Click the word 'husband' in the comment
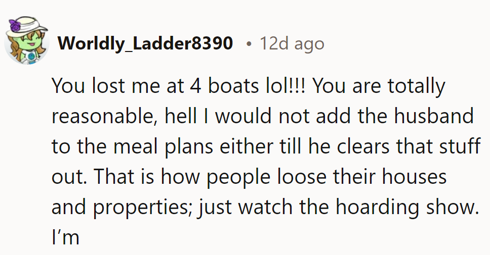Image resolution: width=490 pixels, height=255 pixels. [x=434, y=116]
